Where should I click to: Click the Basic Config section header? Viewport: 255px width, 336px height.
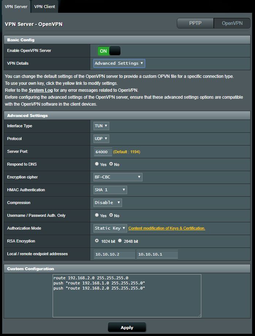(x=127, y=40)
